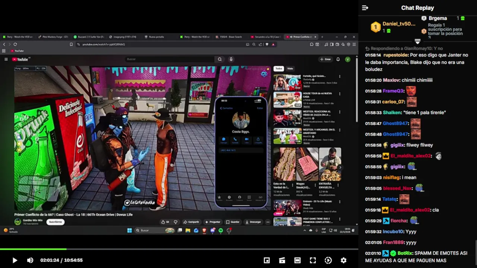477x268 pixels.
Task: Mute the VOD using the speaker icon
Action: pos(30,260)
